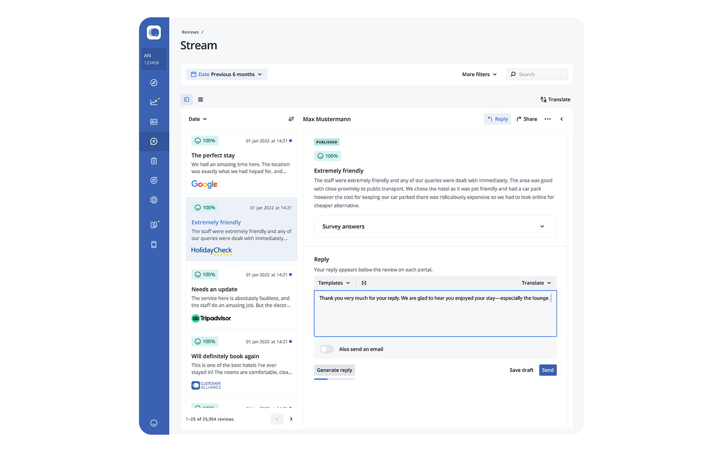
Task: Click the PUBLISHED status badge
Action: [x=326, y=142]
